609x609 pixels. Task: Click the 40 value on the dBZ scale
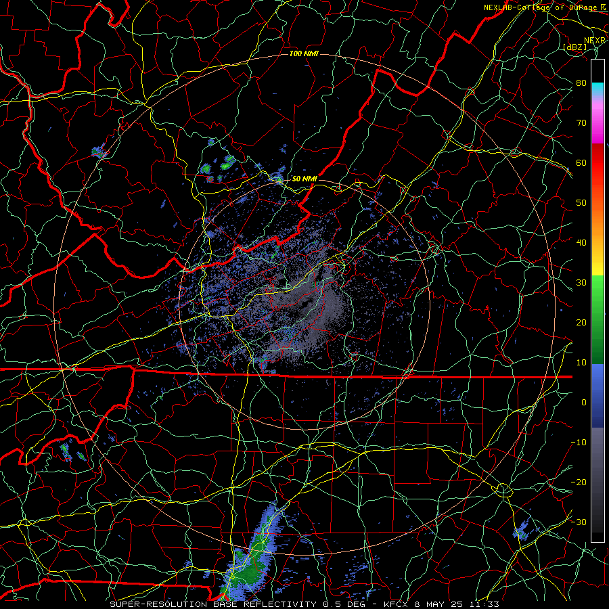(581, 243)
